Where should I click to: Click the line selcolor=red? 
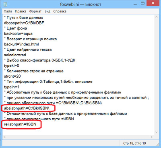15,55
